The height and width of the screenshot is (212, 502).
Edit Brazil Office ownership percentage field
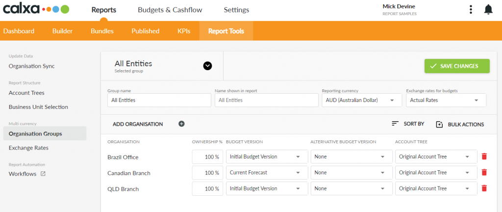(x=207, y=157)
